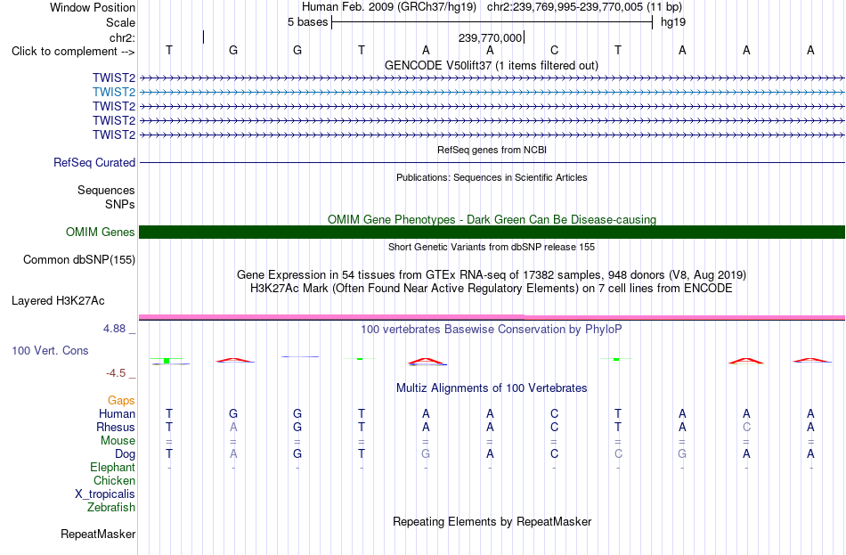This screenshot has width=846, height=555.
Task: Select the Human alignment row label
Action: click(x=117, y=414)
